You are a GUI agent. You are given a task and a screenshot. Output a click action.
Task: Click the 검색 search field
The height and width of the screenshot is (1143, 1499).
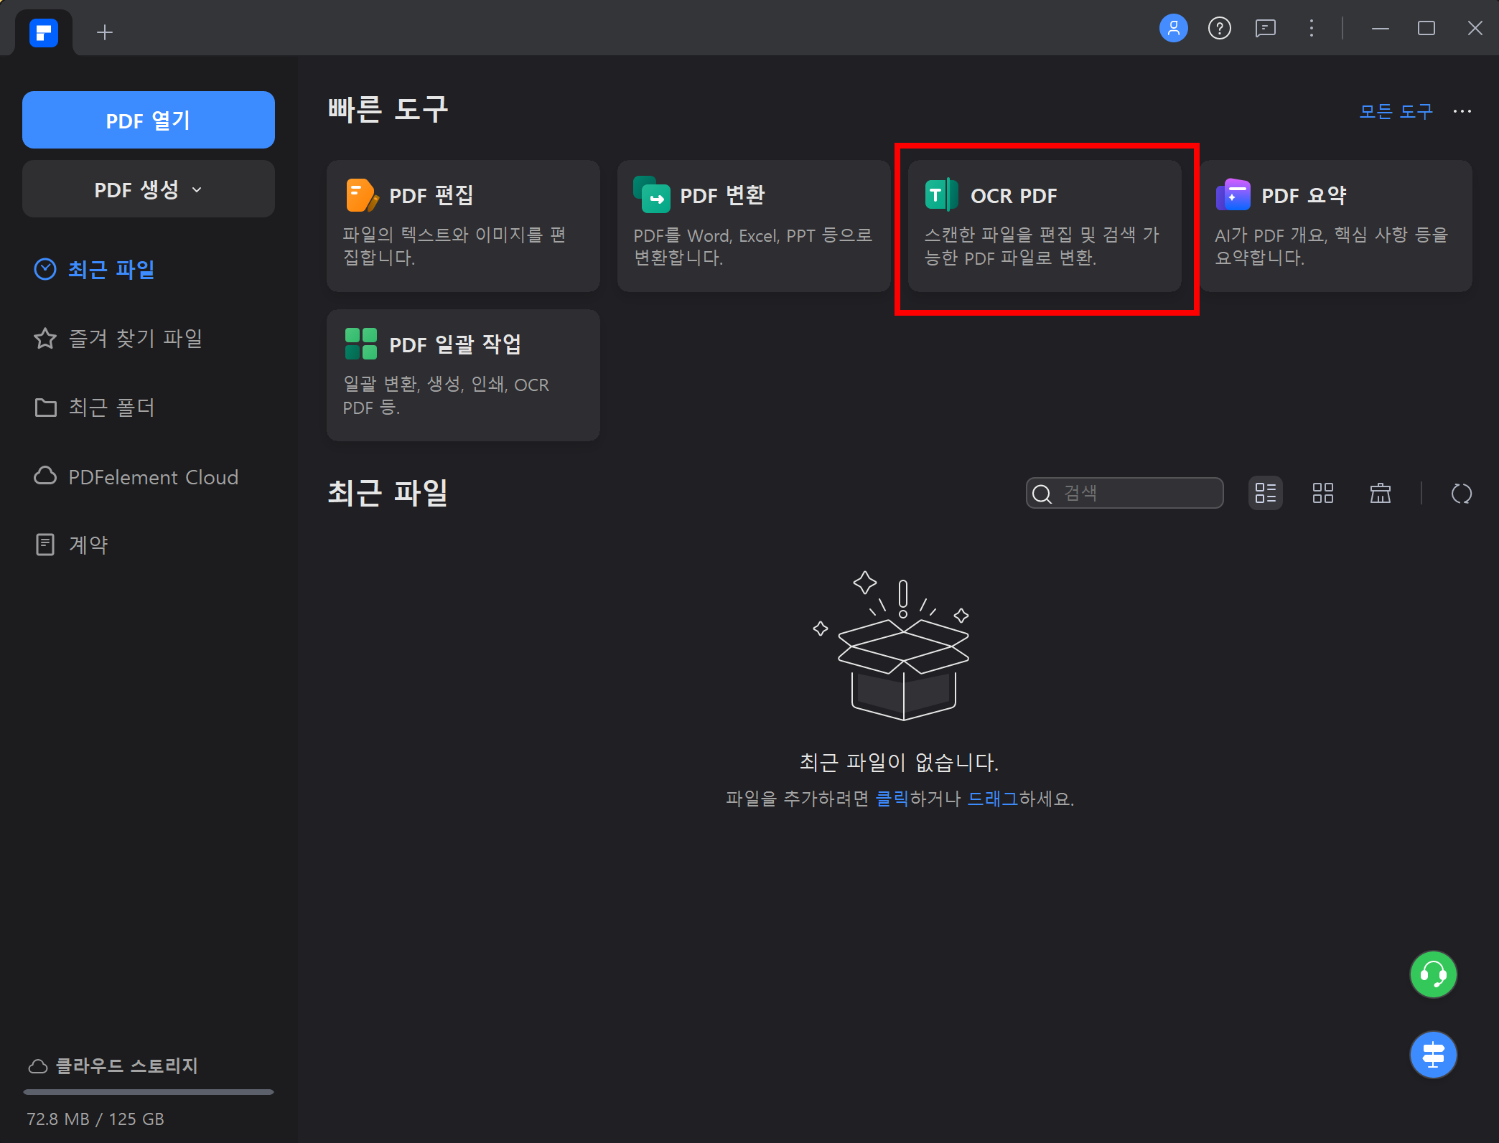[x=1124, y=493]
